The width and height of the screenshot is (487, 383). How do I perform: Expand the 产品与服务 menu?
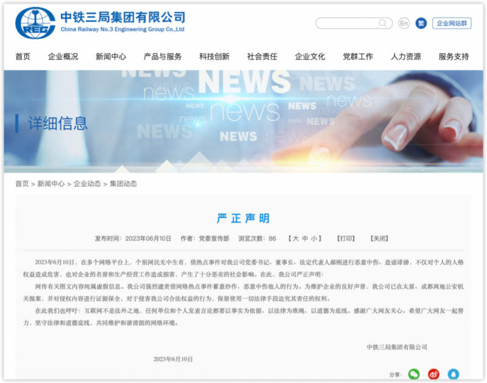click(163, 57)
